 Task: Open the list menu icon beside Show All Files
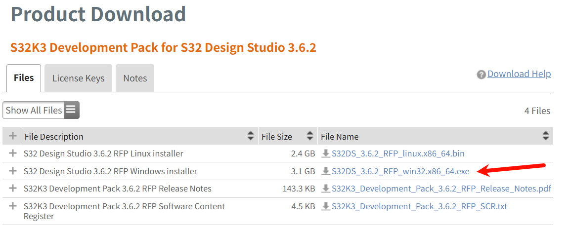point(72,110)
